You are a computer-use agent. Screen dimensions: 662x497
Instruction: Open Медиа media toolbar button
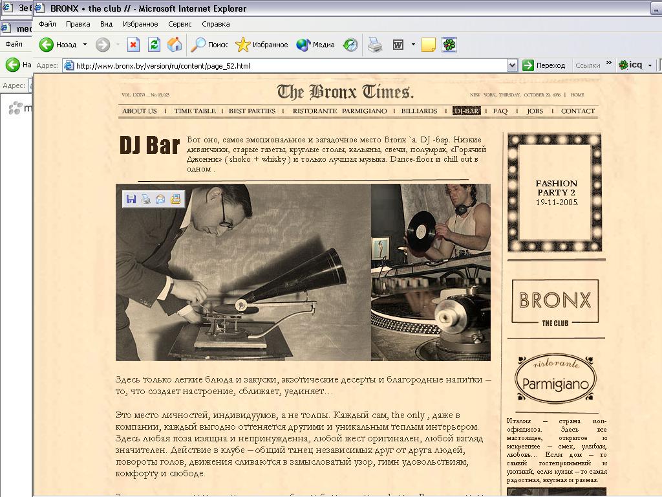click(x=315, y=45)
